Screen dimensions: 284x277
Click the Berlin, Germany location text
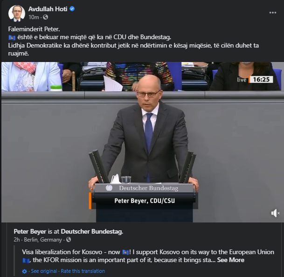point(43,240)
